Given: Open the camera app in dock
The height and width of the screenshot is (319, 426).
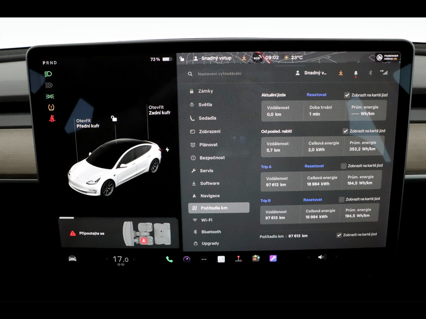Looking at the screenshot, I should (187, 259).
